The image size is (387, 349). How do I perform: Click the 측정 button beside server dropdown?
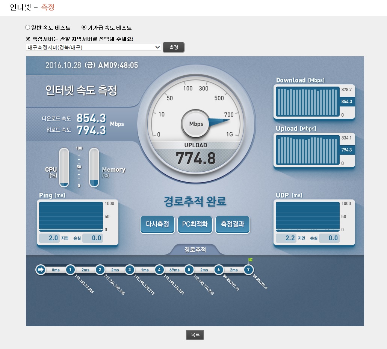174,47
